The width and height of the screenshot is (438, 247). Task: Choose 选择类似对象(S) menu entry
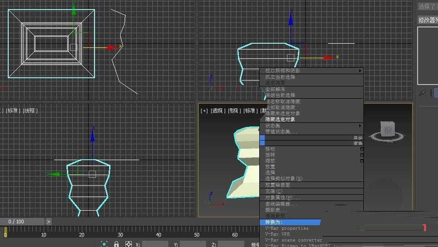pos(284,179)
